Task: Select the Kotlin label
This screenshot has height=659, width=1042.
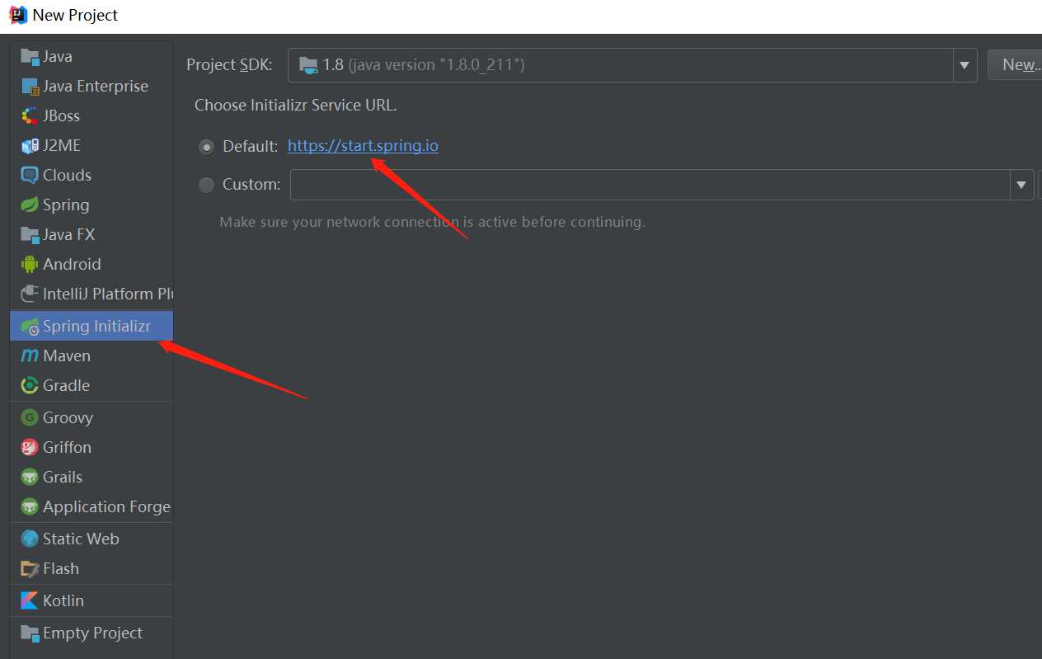Action: click(63, 601)
